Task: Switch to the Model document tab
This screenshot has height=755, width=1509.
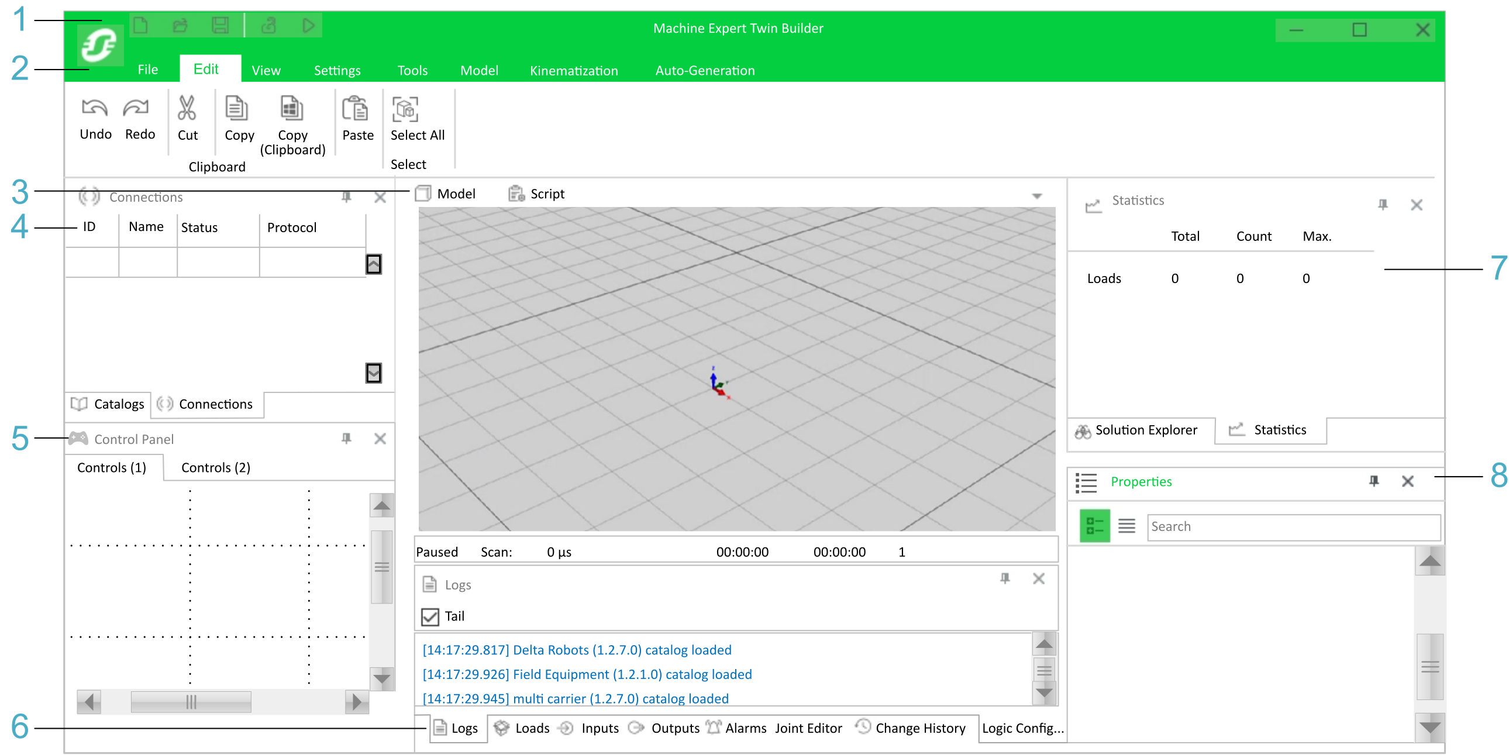Action: (446, 194)
